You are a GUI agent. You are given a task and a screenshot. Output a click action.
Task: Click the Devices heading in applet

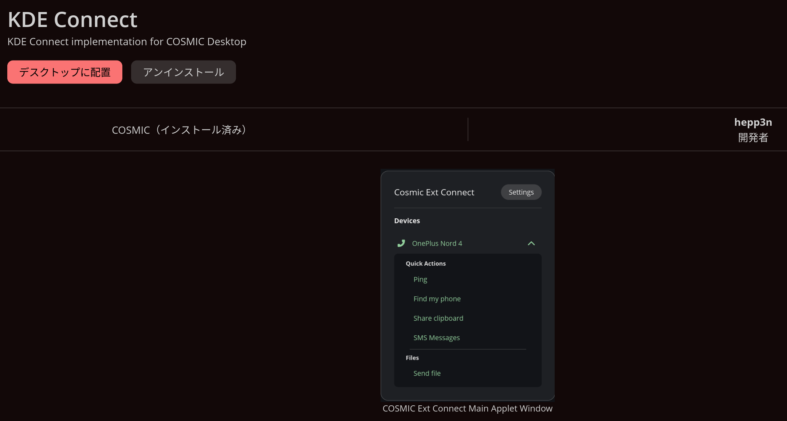tap(407, 221)
